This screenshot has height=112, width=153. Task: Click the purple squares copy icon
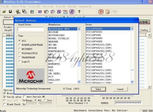click(59, 12)
